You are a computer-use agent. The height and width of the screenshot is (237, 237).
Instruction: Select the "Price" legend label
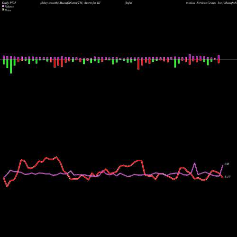click(x=8, y=10)
